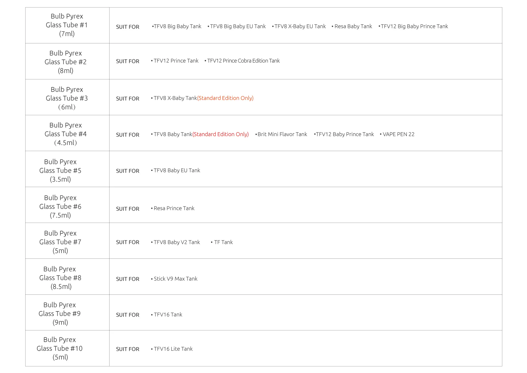Click the Glass Tube #2 (8ml) cell
The height and width of the screenshot is (373, 527).
66,62
